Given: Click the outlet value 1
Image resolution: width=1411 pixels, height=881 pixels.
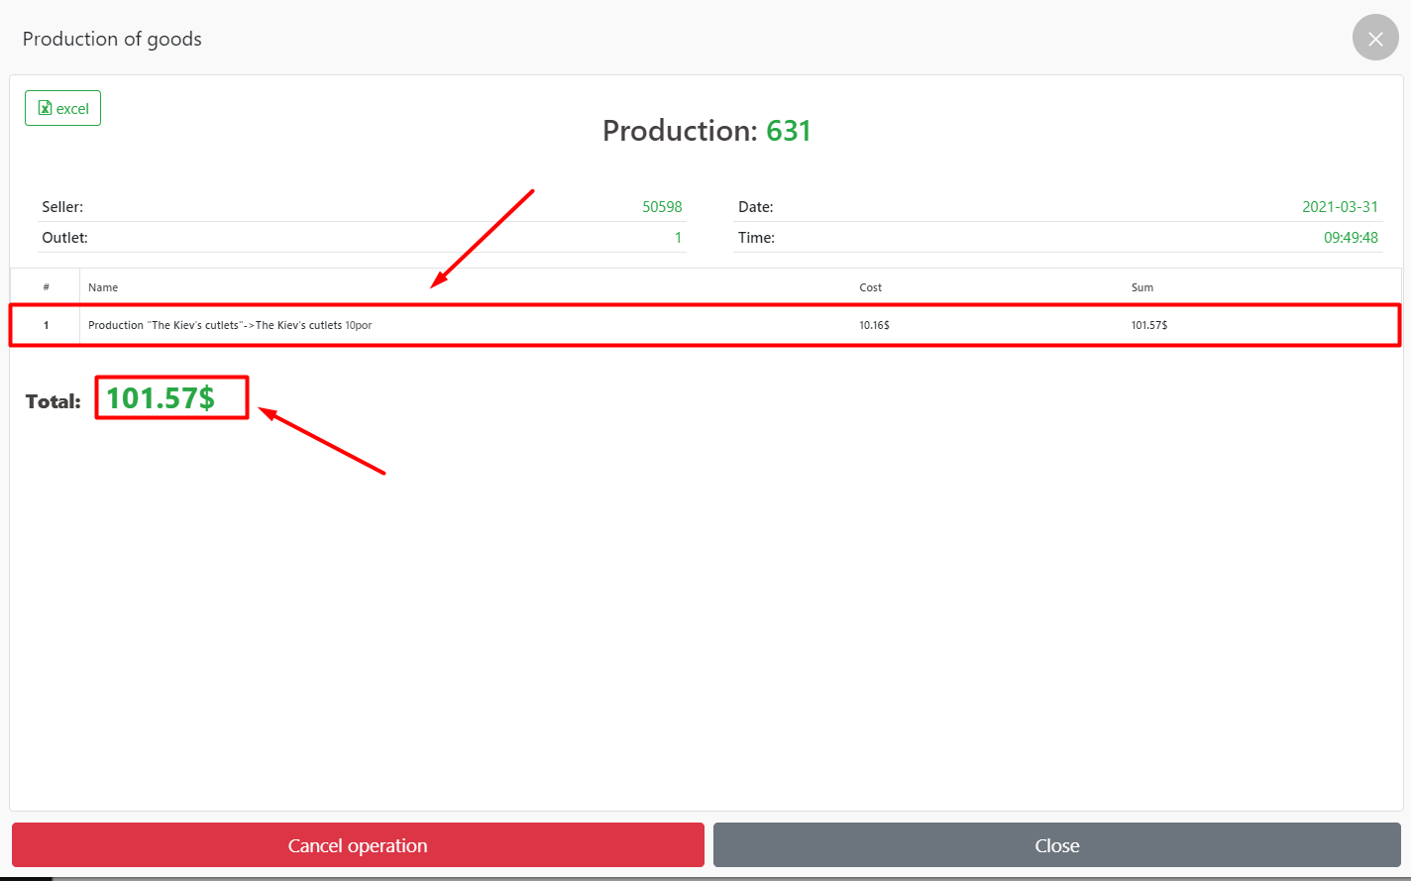Looking at the screenshot, I should tap(678, 238).
